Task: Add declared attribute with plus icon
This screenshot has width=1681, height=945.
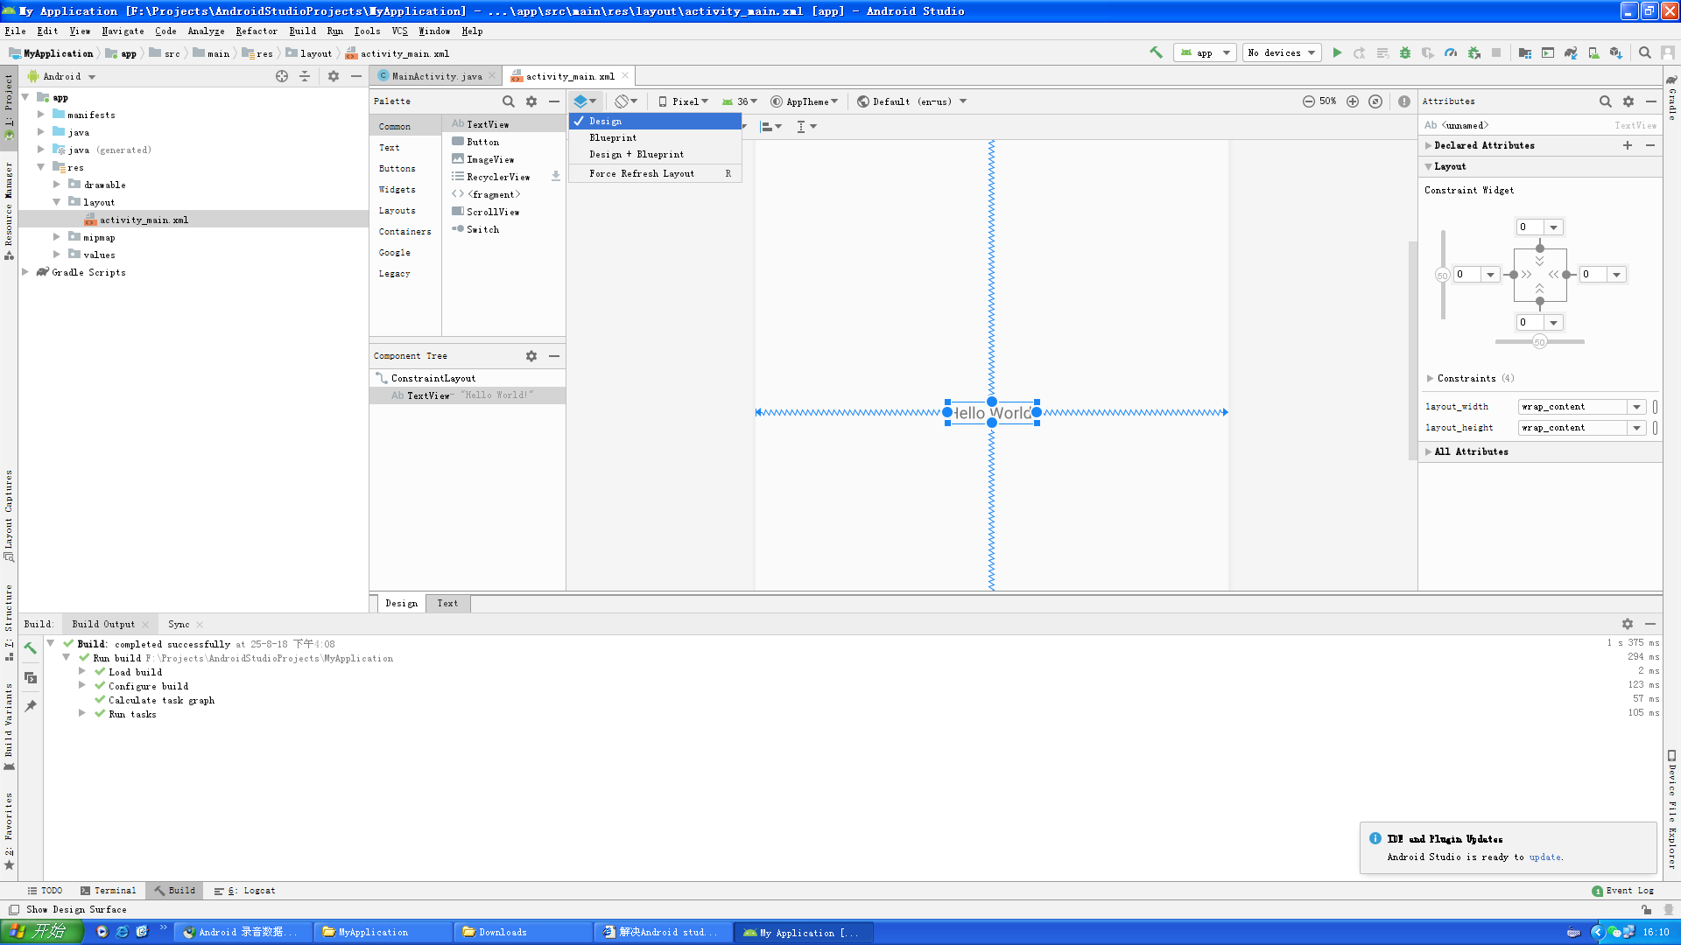Action: pyautogui.click(x=1628, y=145)
